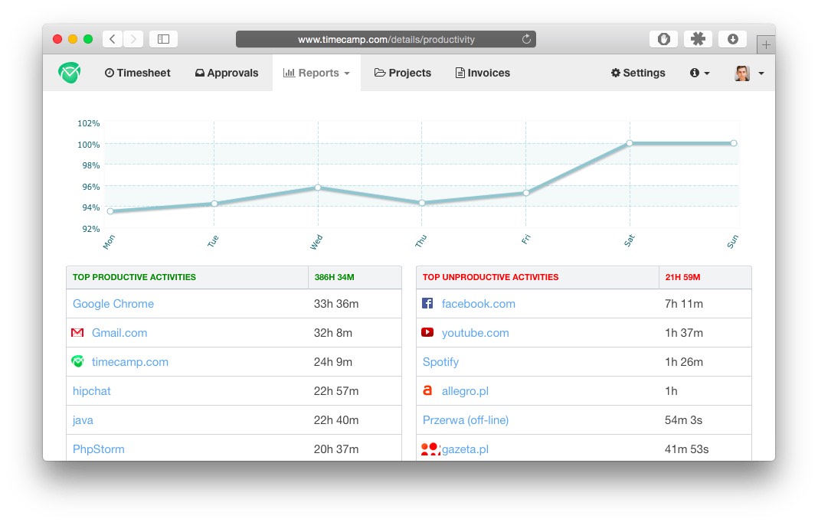Open the user avatar account menu

tap(749, 73)
